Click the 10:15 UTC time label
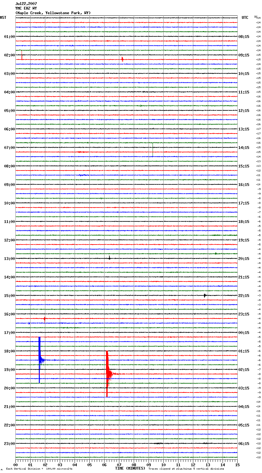This screenshot has width=262, height=473. pos(244,74)
